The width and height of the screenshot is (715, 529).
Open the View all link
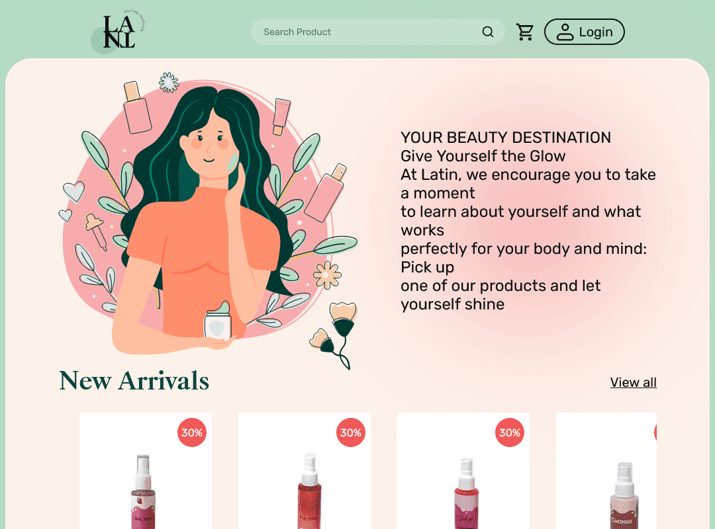click(633, 382)
